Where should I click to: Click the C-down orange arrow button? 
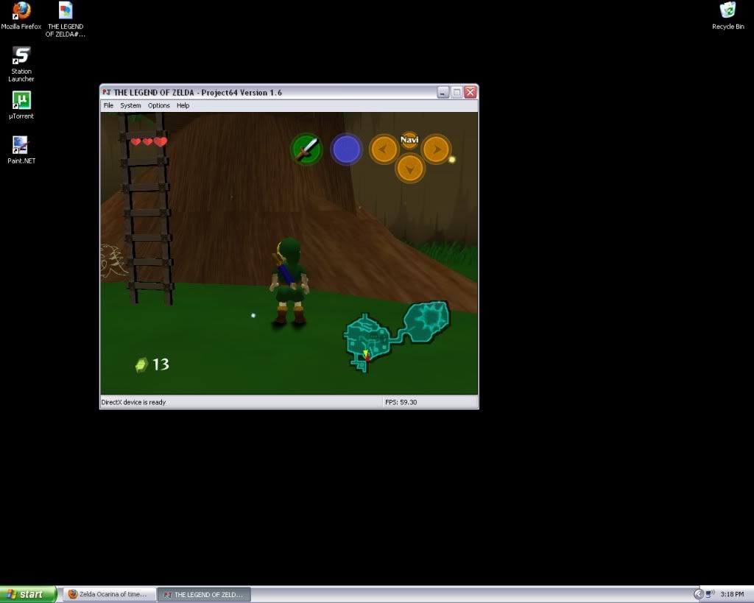pyautogui.click(x=409, y=169)
